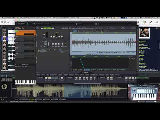Click the green highlighted button in bottom bar
The height and width of the screenshot is (120, 160).
[x=32, y=99]
